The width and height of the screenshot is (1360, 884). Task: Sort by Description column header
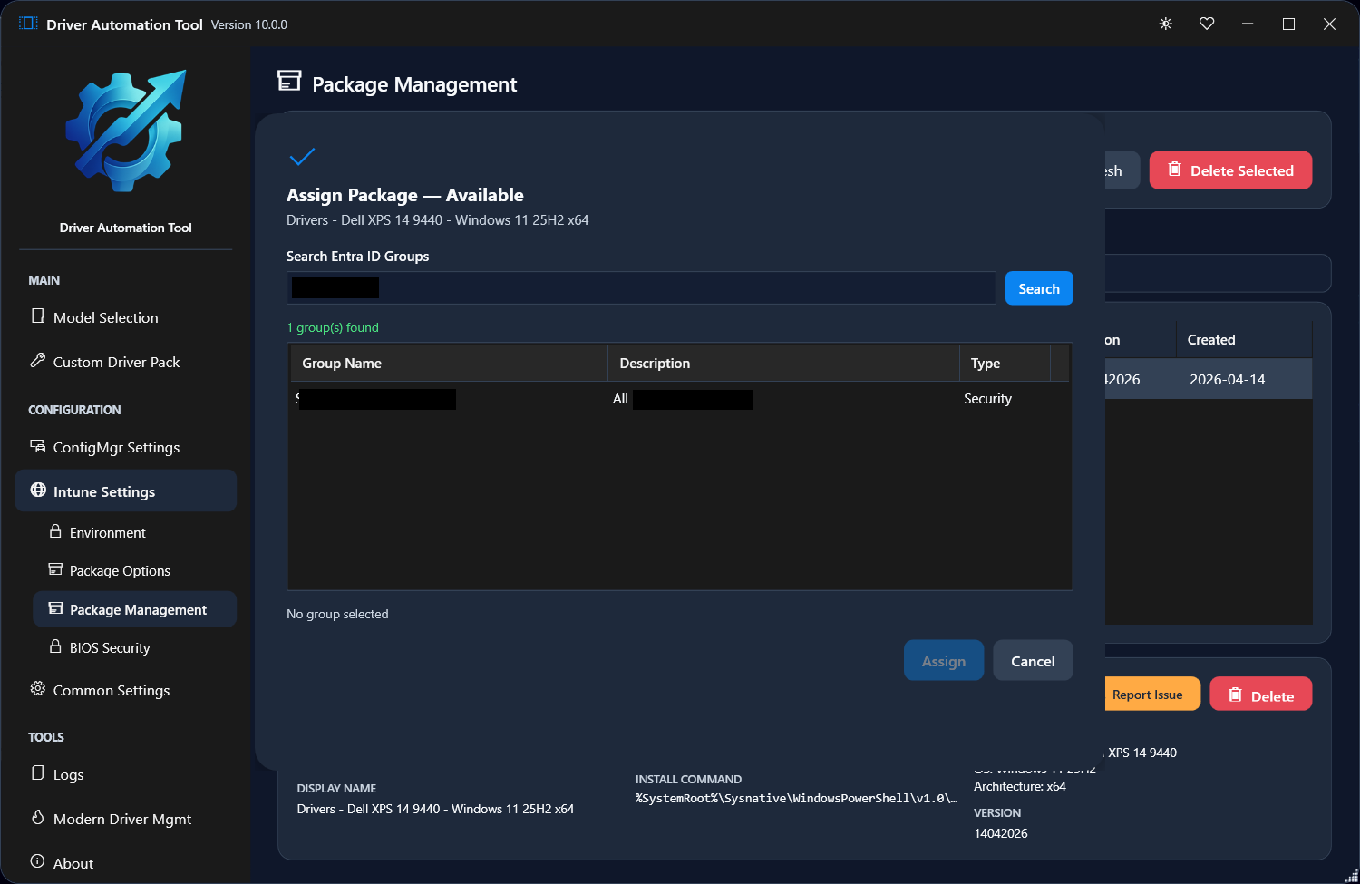[783, 363]
